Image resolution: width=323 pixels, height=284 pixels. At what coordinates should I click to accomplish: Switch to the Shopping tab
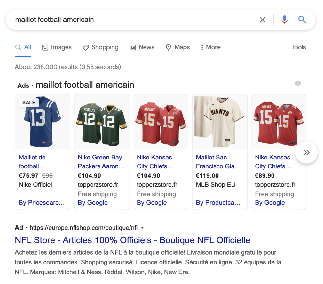[100, 47]
